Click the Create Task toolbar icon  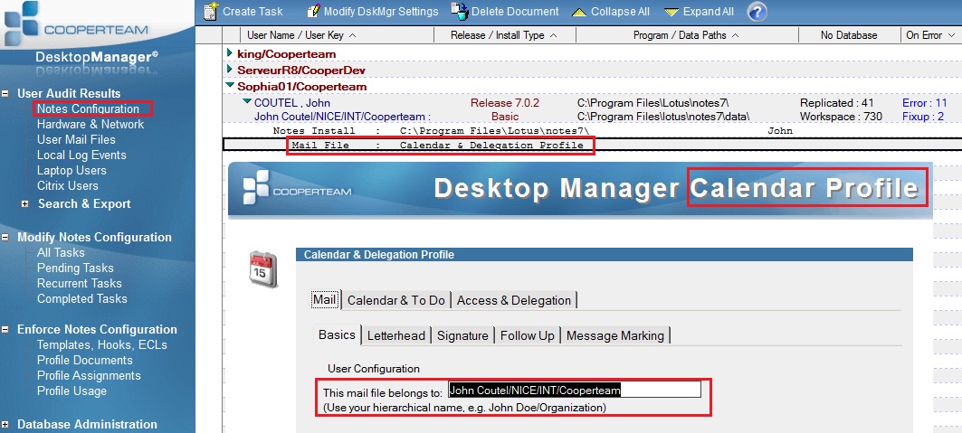[x=211, y=11]
